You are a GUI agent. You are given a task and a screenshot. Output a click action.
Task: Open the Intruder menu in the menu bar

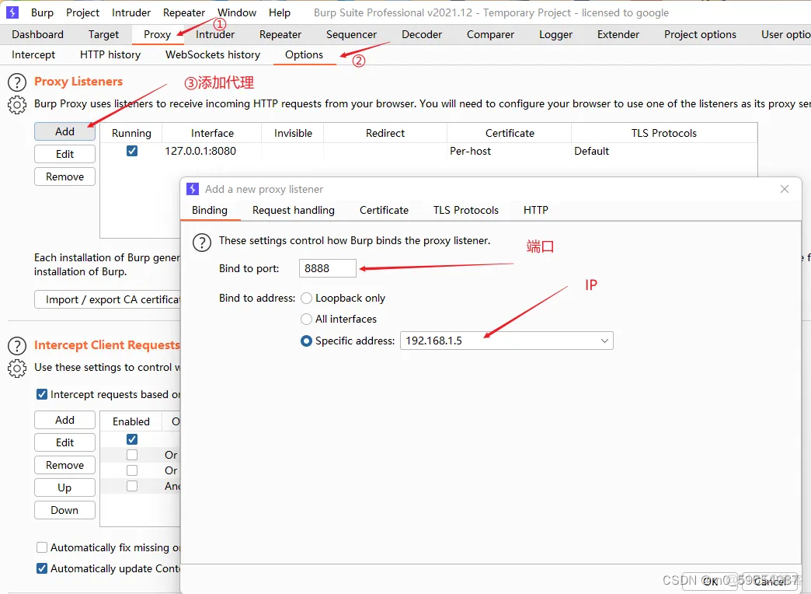click(131, 12)
